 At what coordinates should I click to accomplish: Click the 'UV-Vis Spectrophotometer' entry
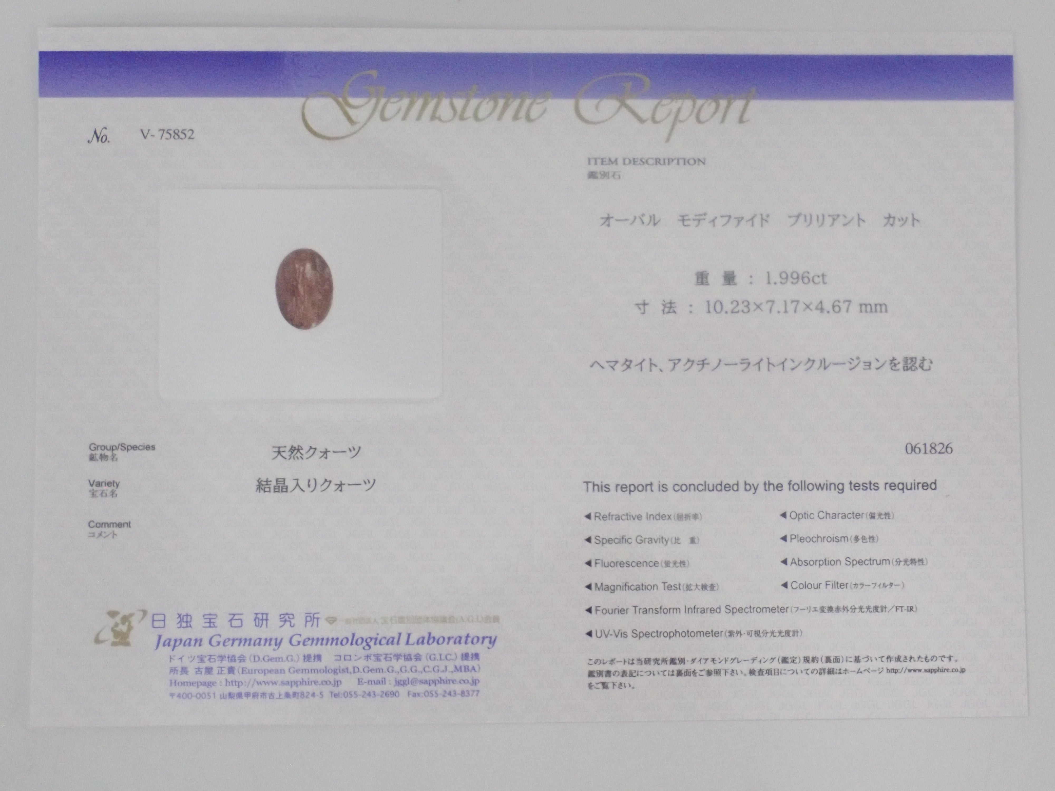pos(694,634)
